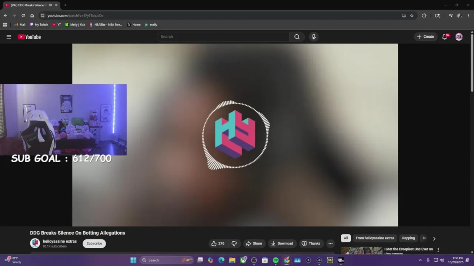The width and height of the screenshot is (474, 266).
Task: Focus the YouTube search field
Action: coord(223,37)
